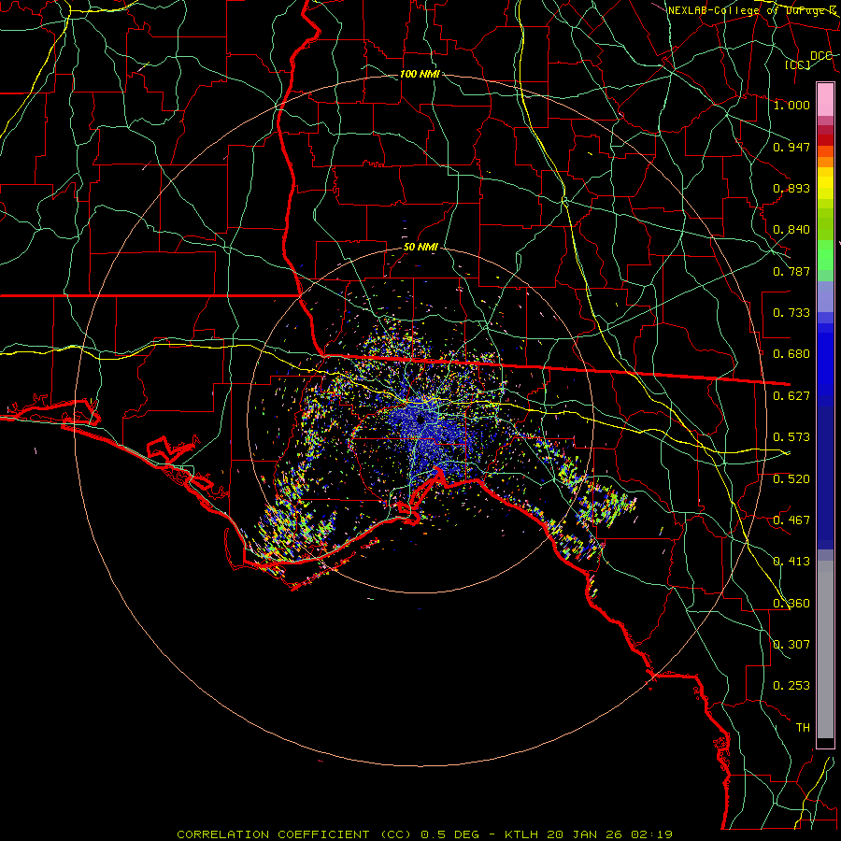Click the 1.000 value on color scale
The height and width of the screenshot is (841, 841).
[791, 105]
